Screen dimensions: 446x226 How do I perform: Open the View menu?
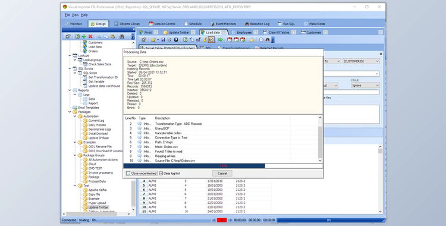coord(75,15)
